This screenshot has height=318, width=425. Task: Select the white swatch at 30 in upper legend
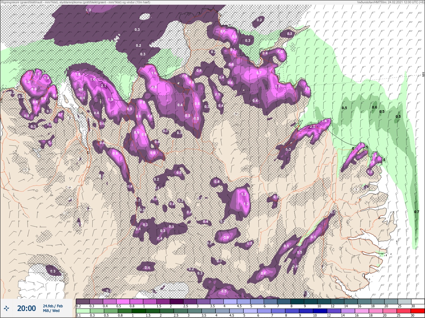[x=417, y=301]
